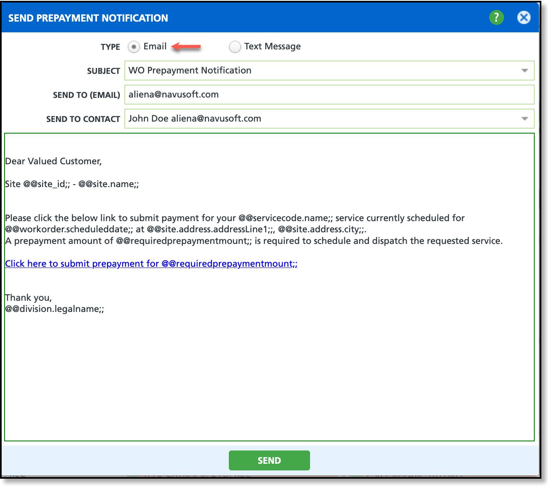Open the green help question mark icon
Image resolution: width=548 pixels, height=487 pixels.
click(x=496, y=17)
